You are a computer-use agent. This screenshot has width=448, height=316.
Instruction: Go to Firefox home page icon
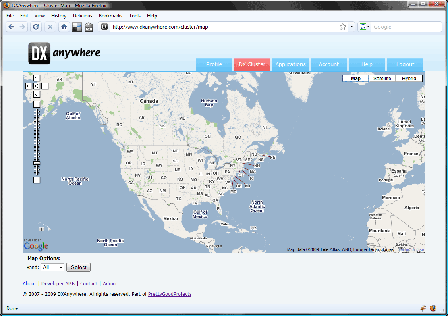[64, 27]
